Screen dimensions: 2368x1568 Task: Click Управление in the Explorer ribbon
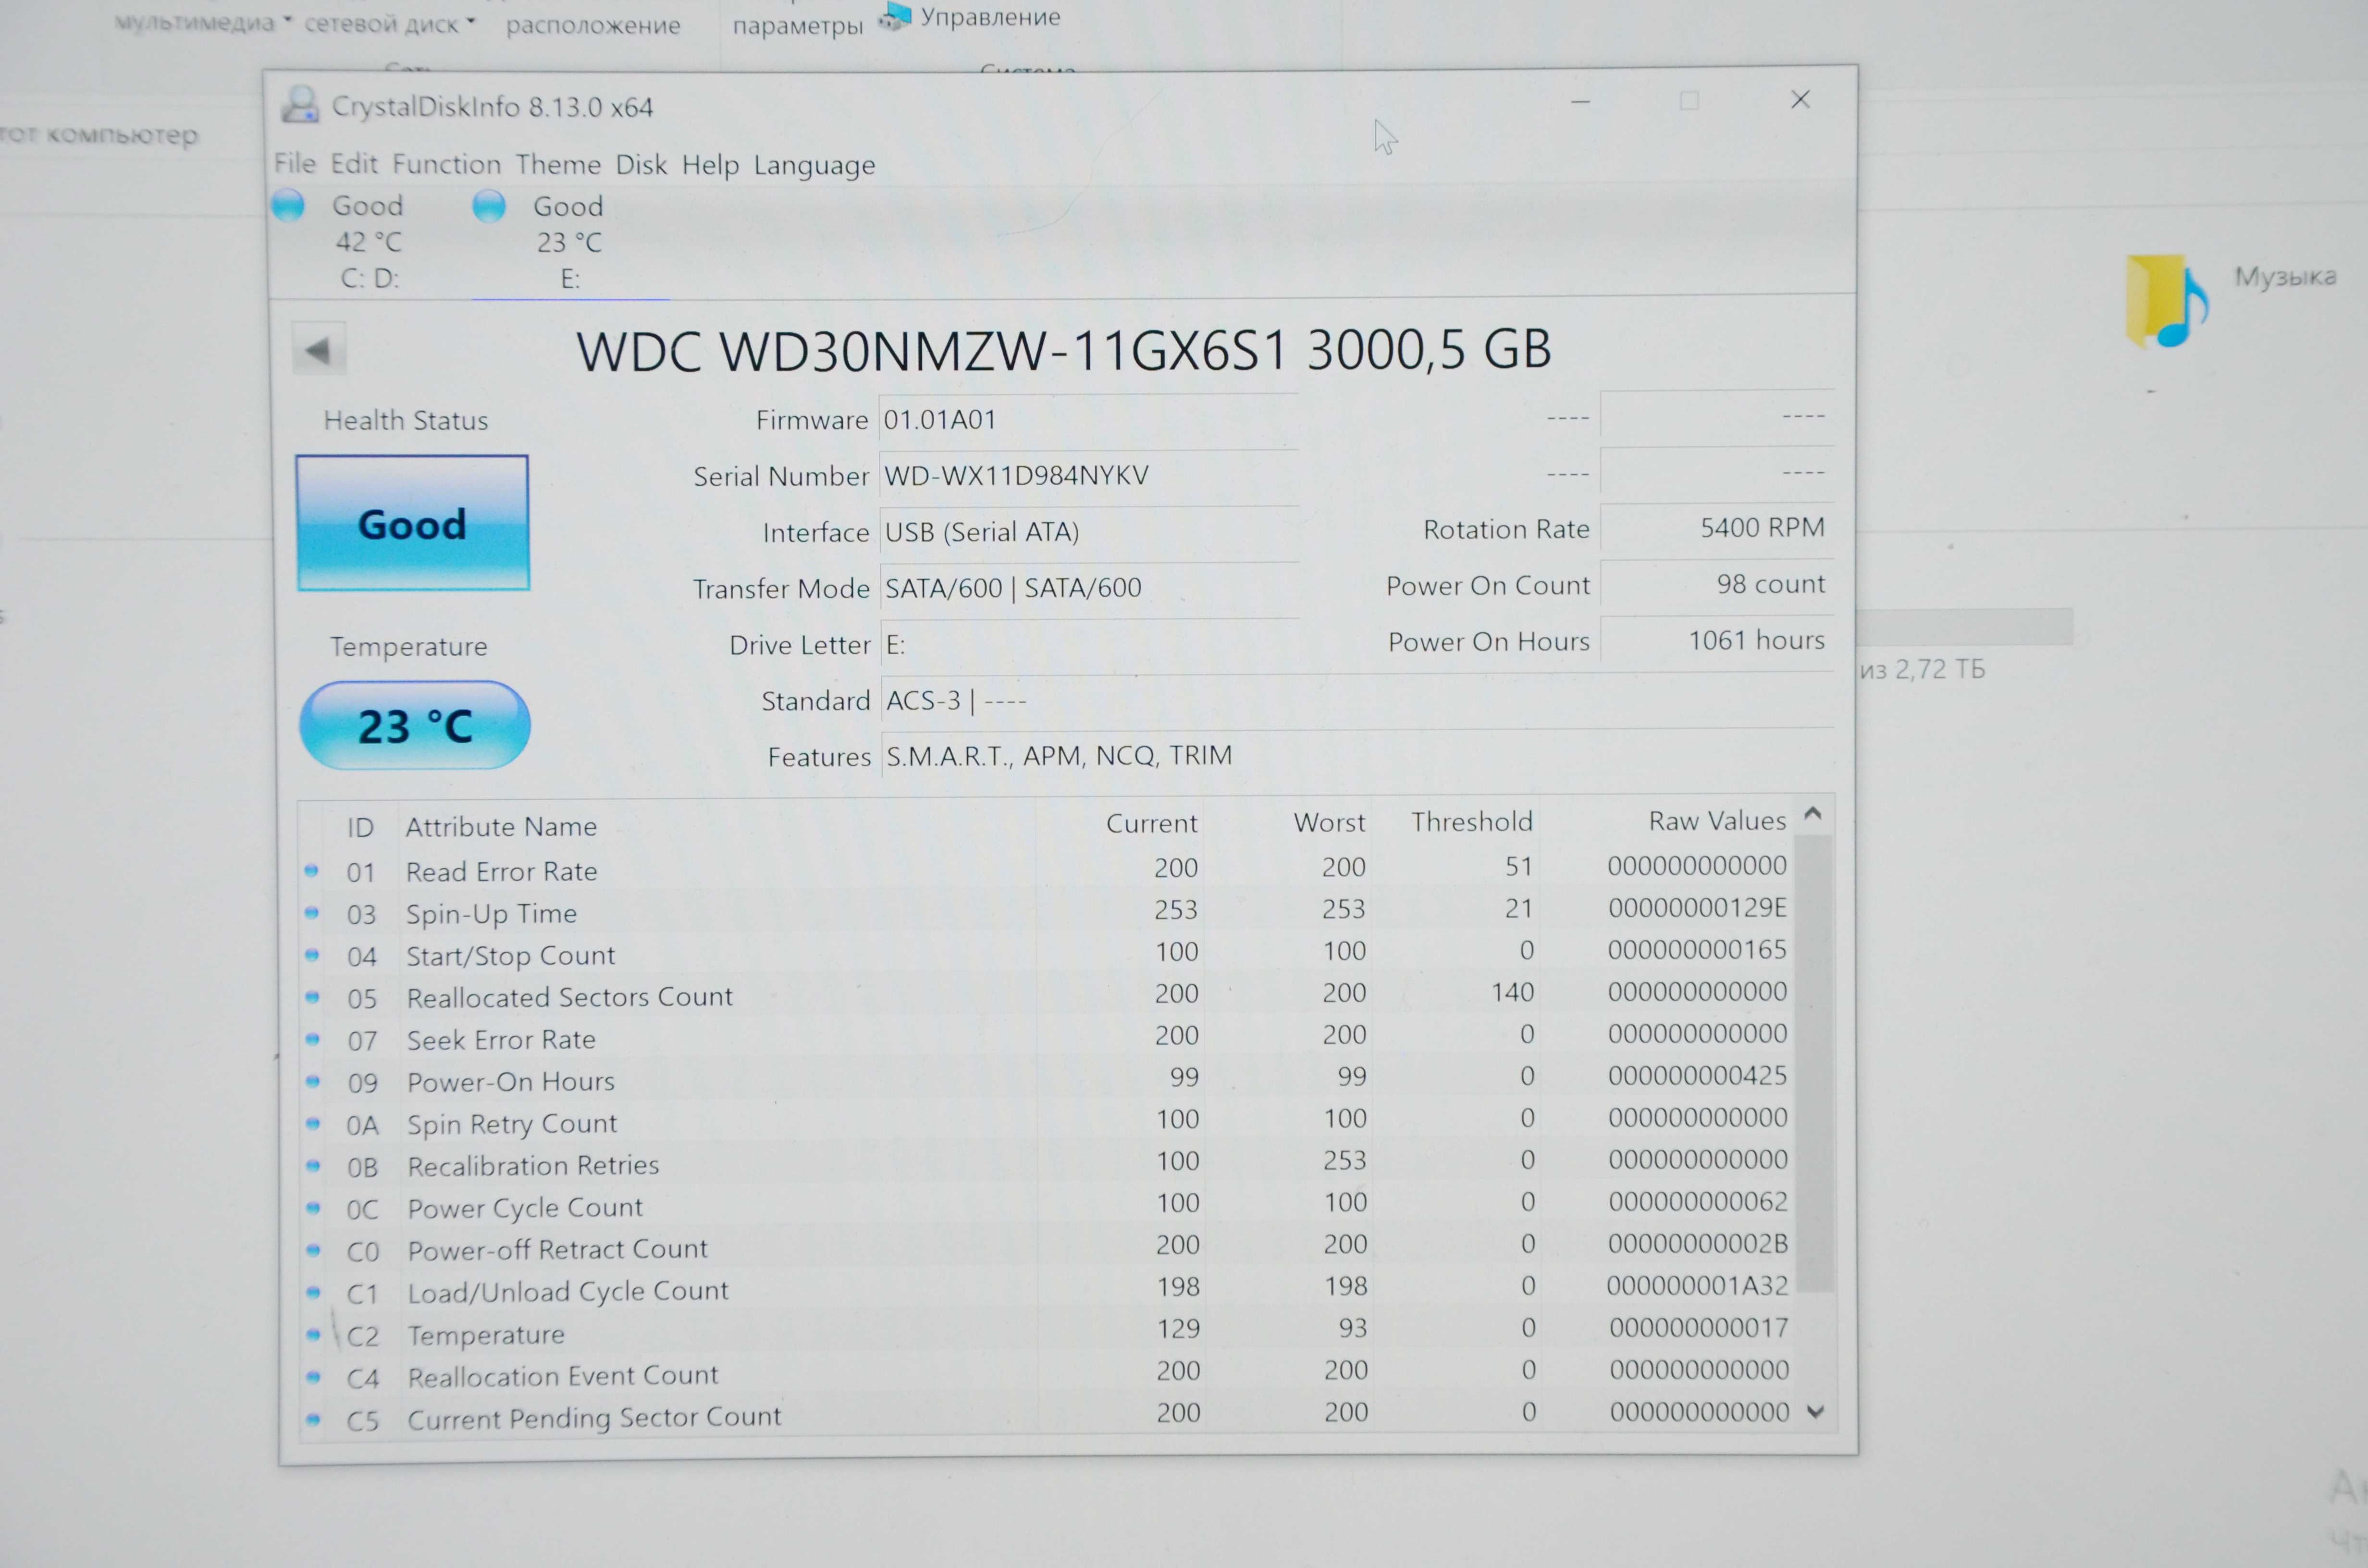tap(970, 16)
